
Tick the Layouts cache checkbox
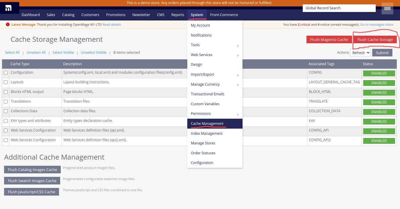pyautogui.click(x=6, y=82)
